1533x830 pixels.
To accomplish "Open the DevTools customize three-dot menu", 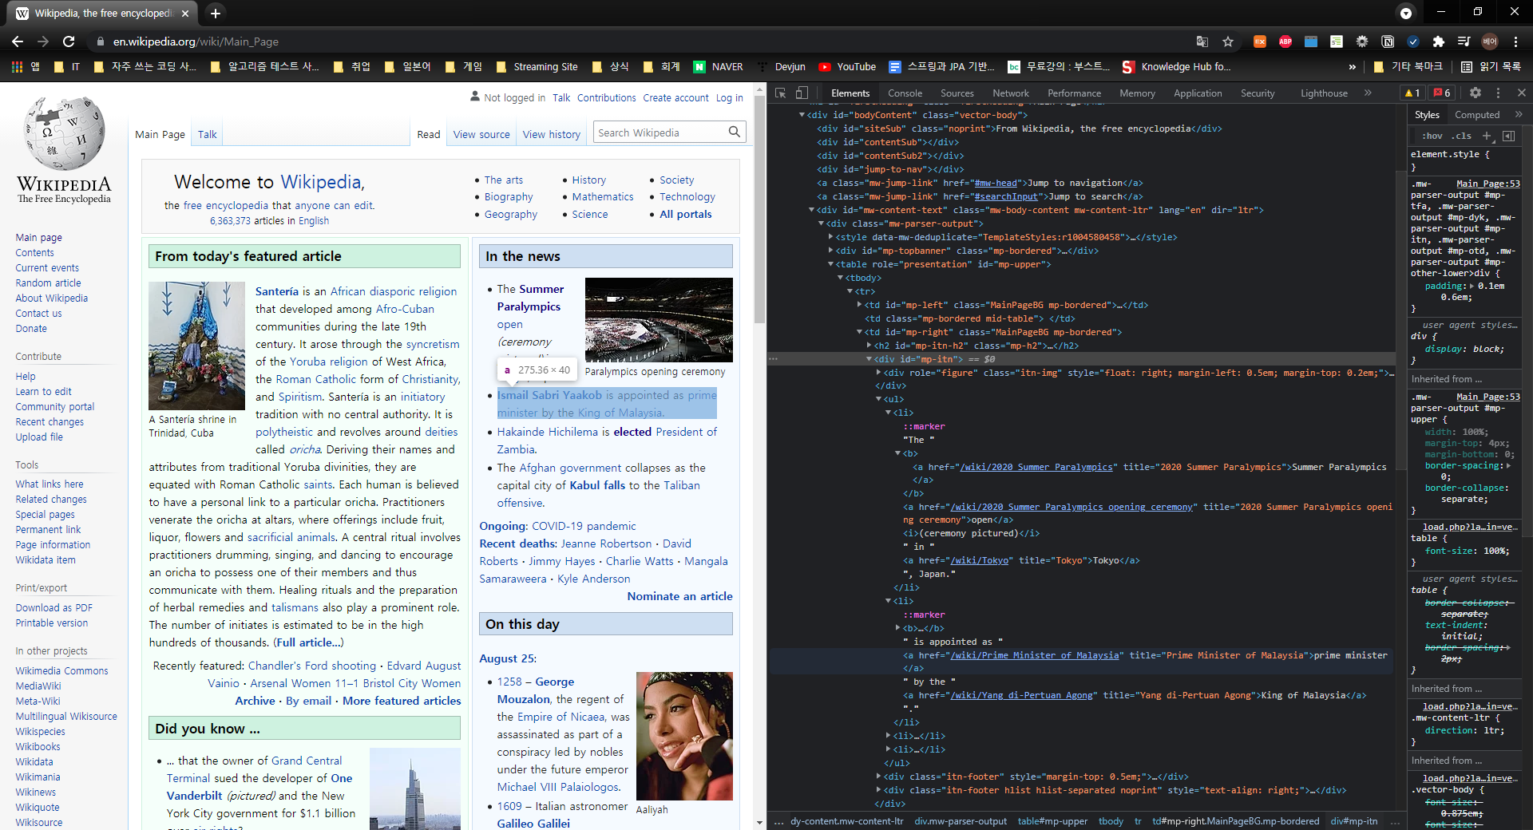I will pyautogui.click(x=1499, y=93).
